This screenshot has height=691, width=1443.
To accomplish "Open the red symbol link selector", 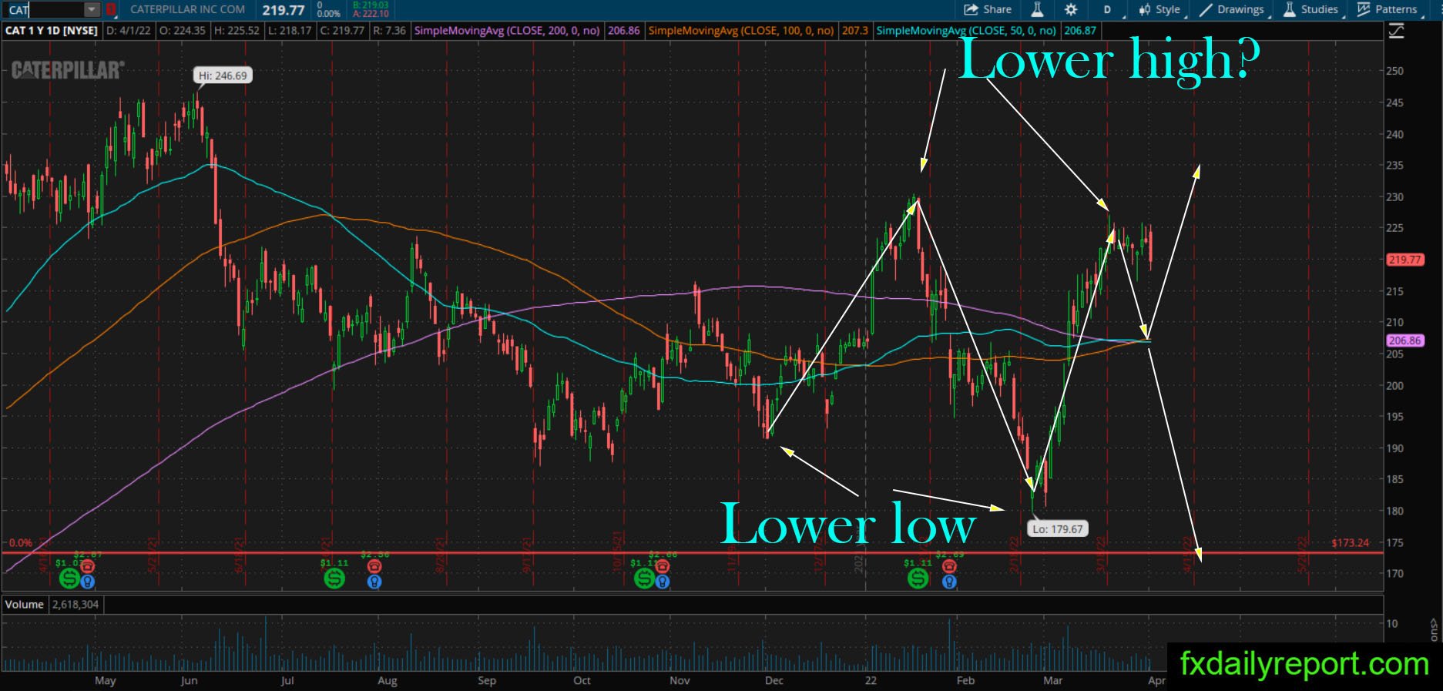I will 112,10.
